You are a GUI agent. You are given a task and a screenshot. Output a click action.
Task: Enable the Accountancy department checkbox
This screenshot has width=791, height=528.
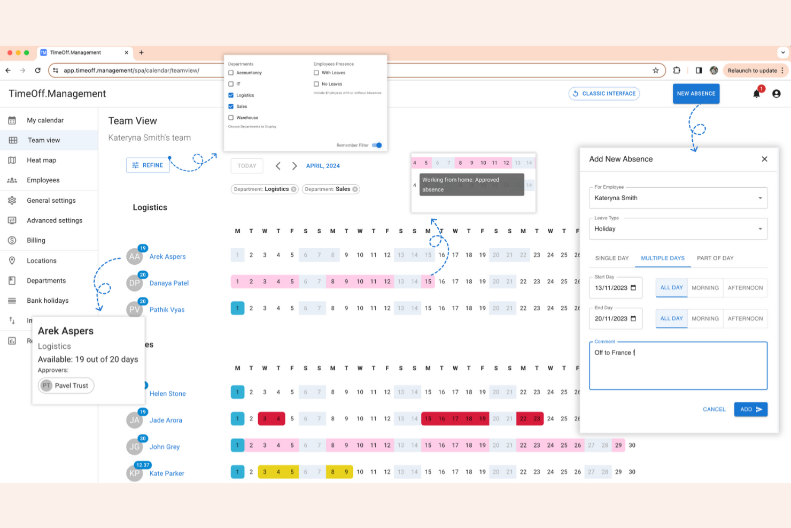tap(232, 72)
